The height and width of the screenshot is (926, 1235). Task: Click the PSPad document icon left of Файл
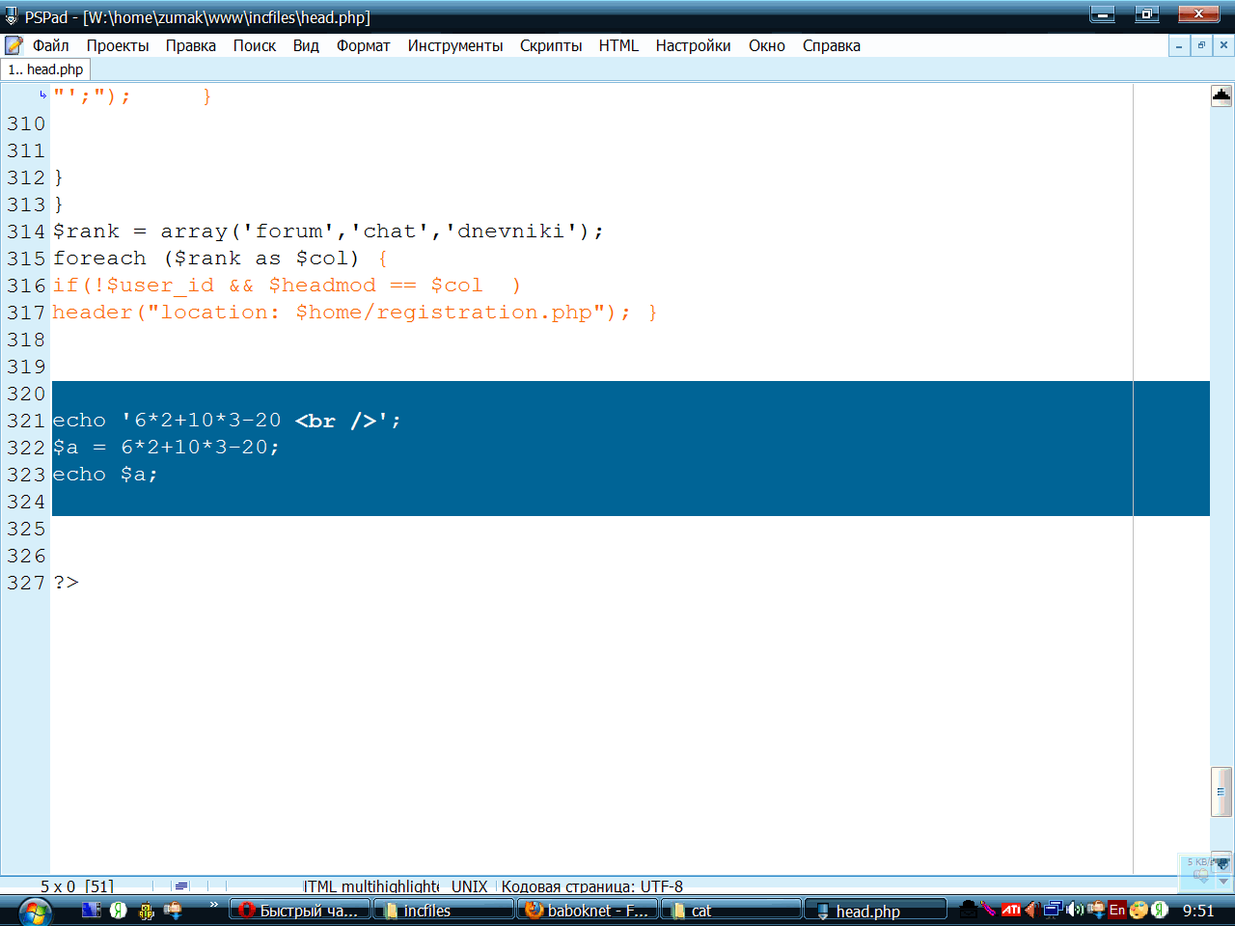click(14, 45)
